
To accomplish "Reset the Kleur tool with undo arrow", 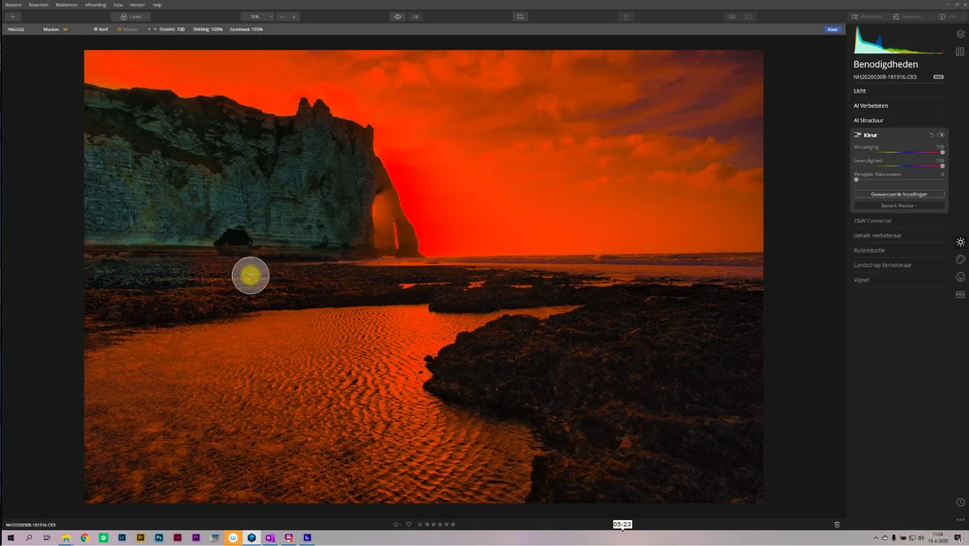I will pos(932,135).
